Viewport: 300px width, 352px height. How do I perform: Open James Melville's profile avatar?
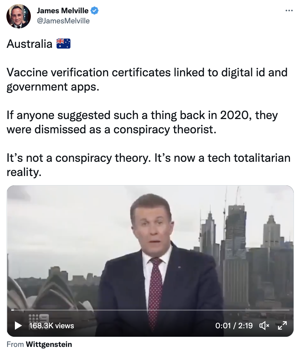(19, 16)
